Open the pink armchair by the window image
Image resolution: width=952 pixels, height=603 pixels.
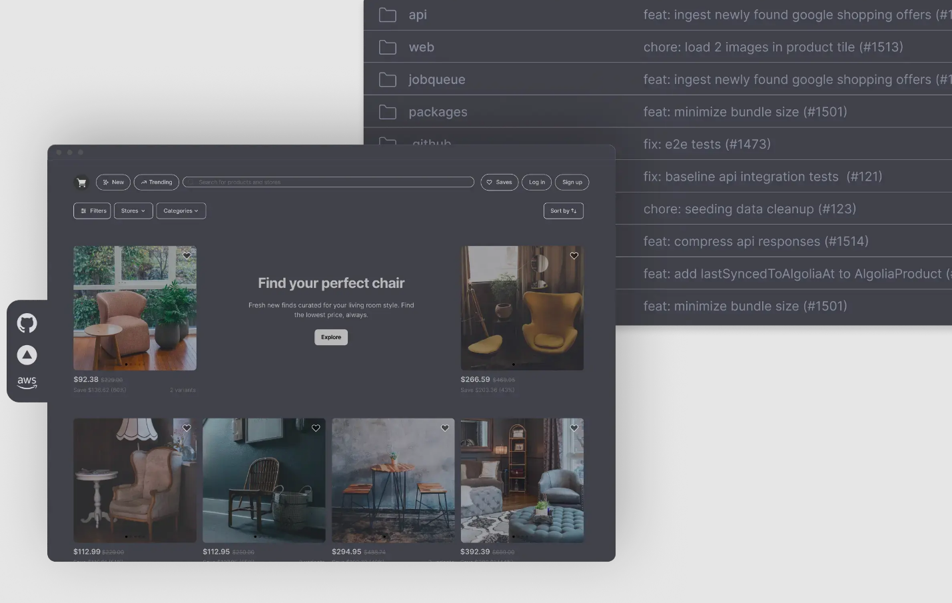pyautogui.click(x=135, y=308)
